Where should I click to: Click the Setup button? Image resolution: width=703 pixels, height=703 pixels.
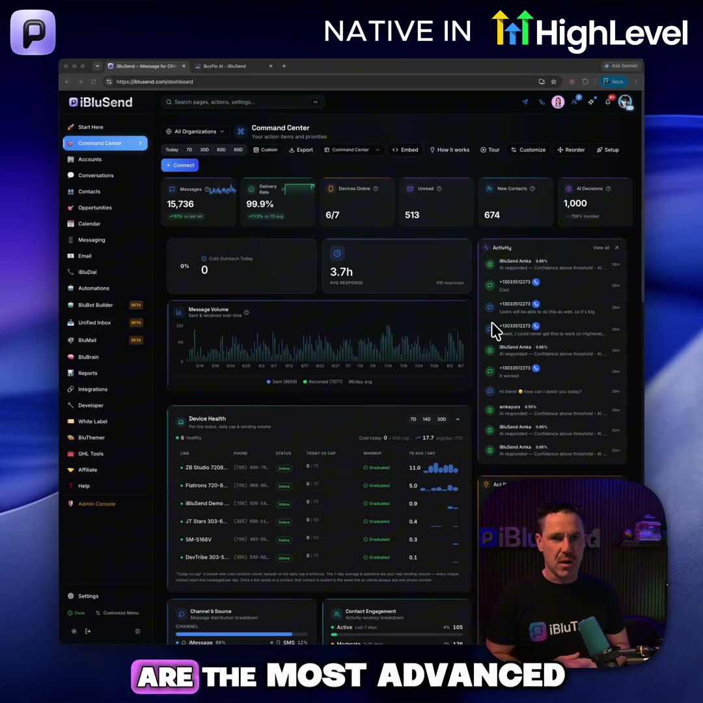tap(608, 150)
